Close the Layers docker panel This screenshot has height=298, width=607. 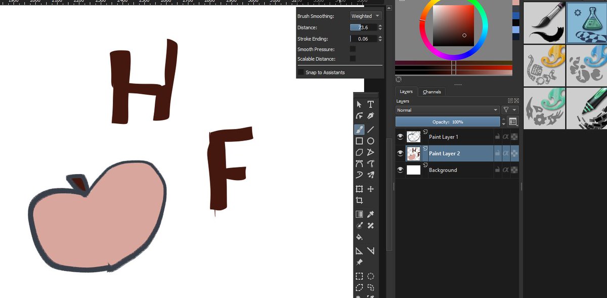point(516,101)
